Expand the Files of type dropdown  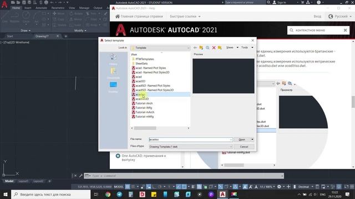[x=231, y=147]
